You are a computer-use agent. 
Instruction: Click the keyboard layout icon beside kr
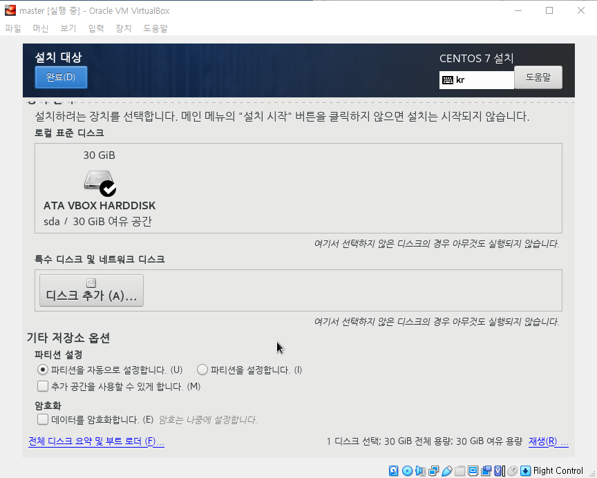(448, 80)
